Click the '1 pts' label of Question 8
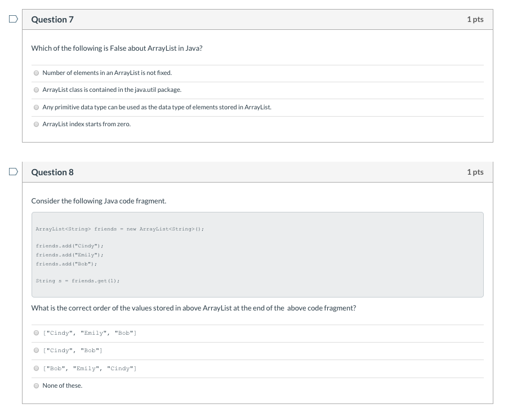 [x=475, y=172]
